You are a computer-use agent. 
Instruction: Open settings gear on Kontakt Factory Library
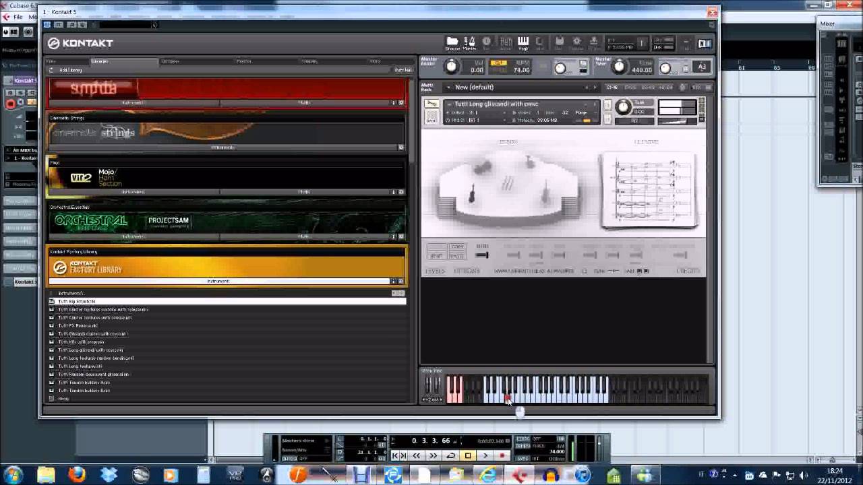[x=400, y=281]
